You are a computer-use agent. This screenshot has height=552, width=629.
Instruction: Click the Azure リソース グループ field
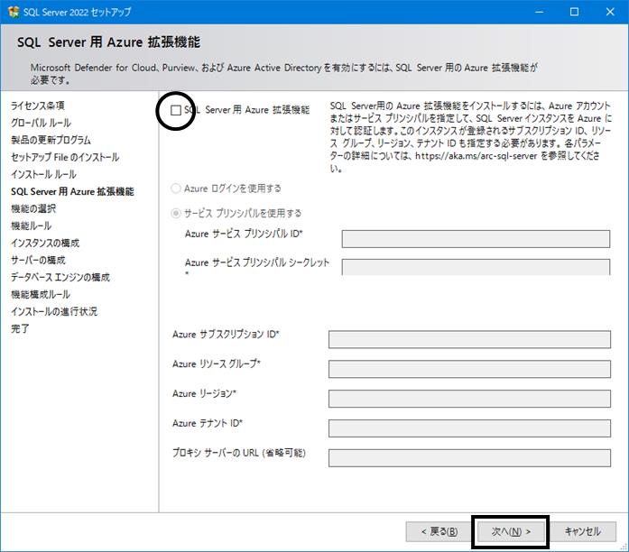469,369
